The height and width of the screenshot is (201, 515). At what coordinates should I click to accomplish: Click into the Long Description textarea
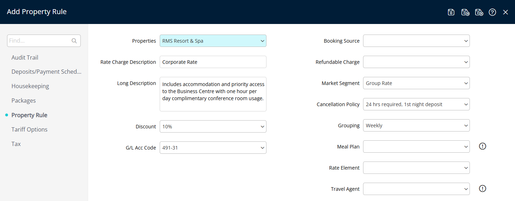click(x=213, y=94)
